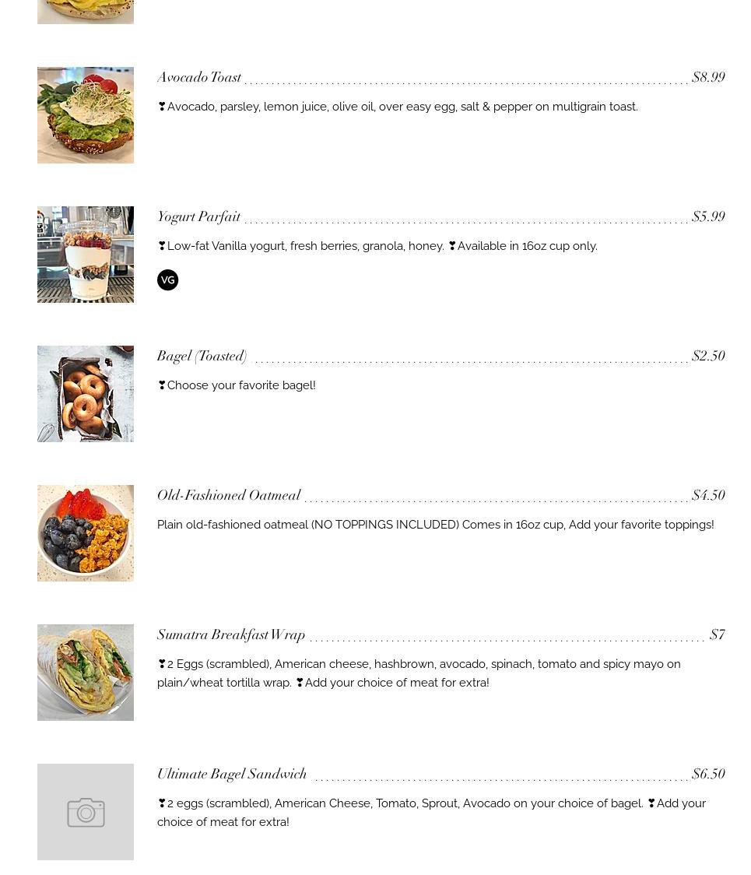Click the camera placeholder icon
Image resolution: width=751 pixels, height=875 pixels.
(x=86, y=812)
